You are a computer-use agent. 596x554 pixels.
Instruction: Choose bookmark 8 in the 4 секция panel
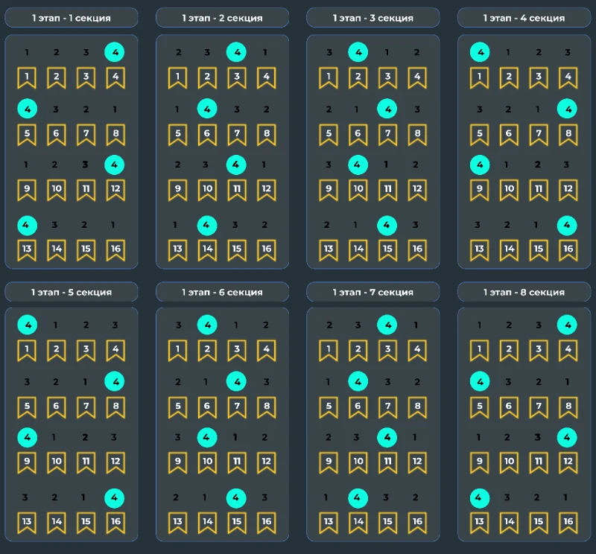pos(568,135)
